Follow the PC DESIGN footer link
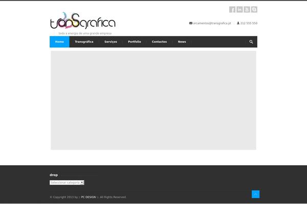This screenshot has width=307, height=204. (89, 197)
